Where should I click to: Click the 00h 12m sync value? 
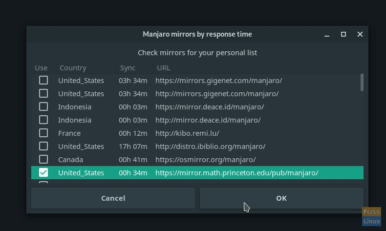click(x=133, y=133)
